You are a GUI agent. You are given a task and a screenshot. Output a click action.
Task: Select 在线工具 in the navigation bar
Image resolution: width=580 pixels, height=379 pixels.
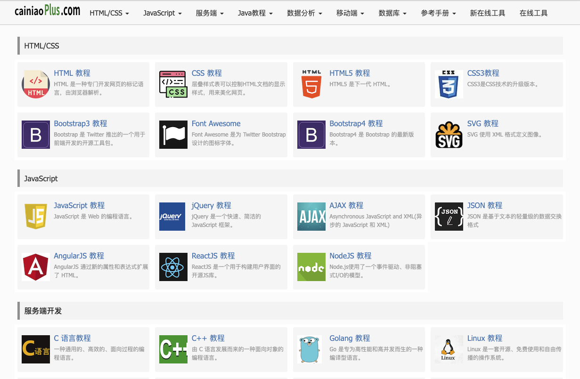click(533, 13)
